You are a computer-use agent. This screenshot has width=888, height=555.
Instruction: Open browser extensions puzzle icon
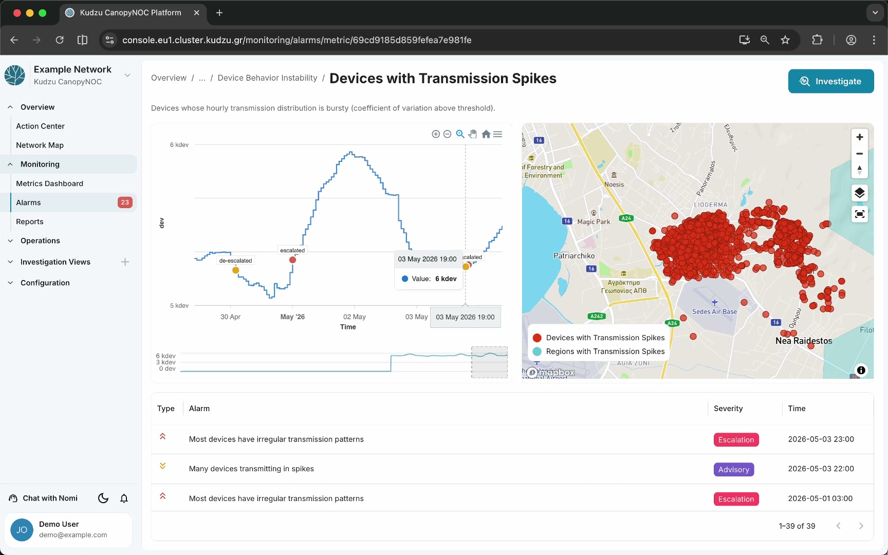click(x=817, y=40)
